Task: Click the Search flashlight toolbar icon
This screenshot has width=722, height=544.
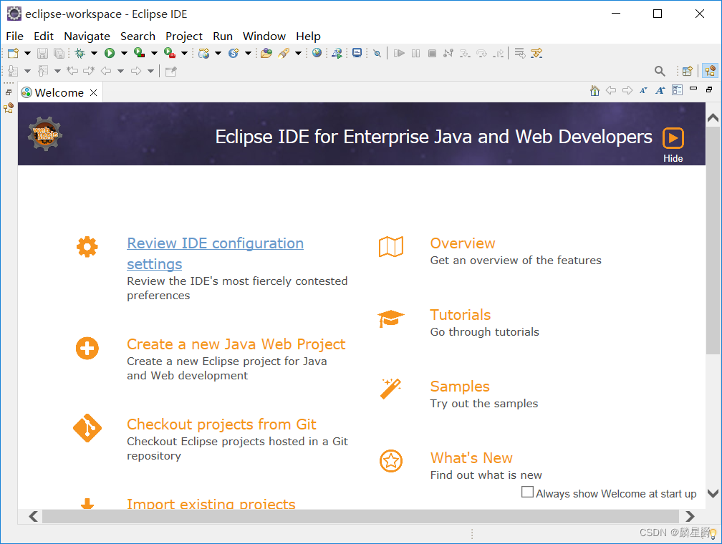Action: point(284,54)
